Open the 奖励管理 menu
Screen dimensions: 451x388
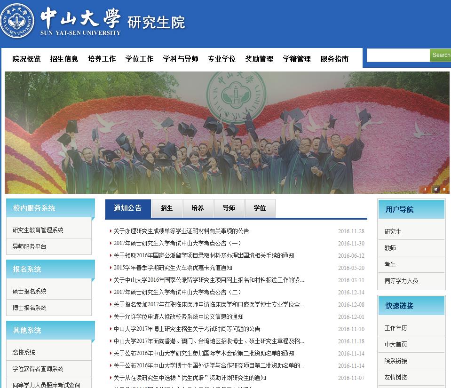(259, 59)
